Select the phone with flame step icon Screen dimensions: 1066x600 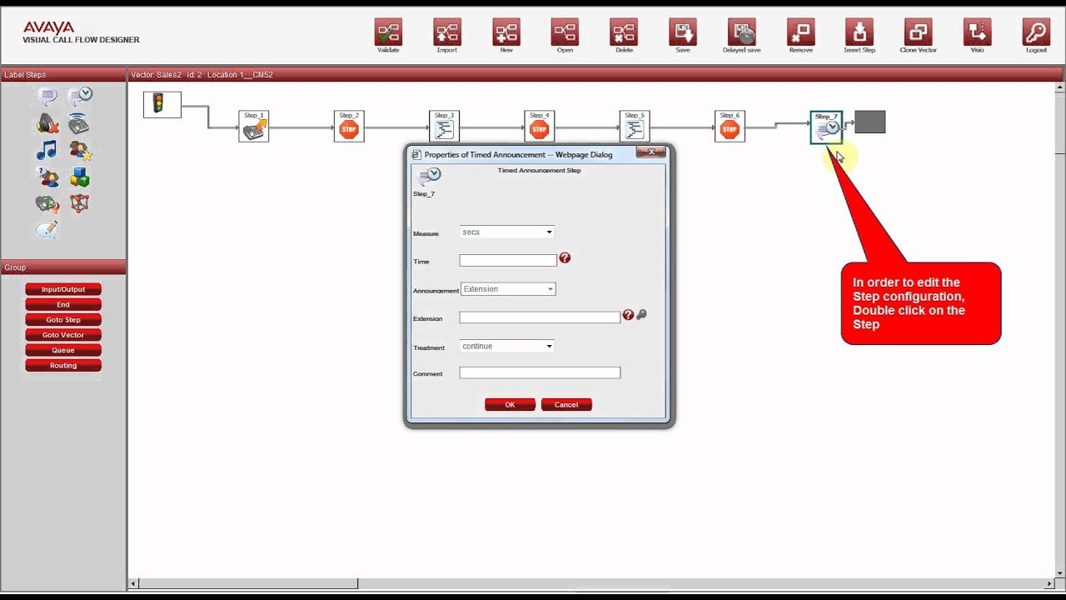(x=47, y=203)
